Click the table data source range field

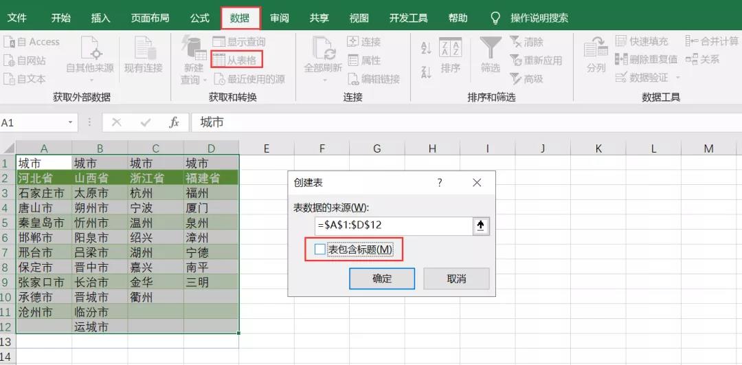pyautogui.click(x=394, y=226)
